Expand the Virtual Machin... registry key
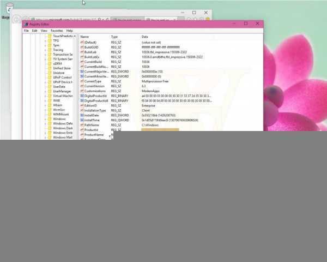Viewport: 327px width, 262px height. click(x=45, y=96)
